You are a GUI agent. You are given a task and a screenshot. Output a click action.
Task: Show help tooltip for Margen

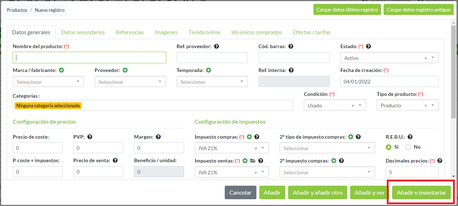158,137
